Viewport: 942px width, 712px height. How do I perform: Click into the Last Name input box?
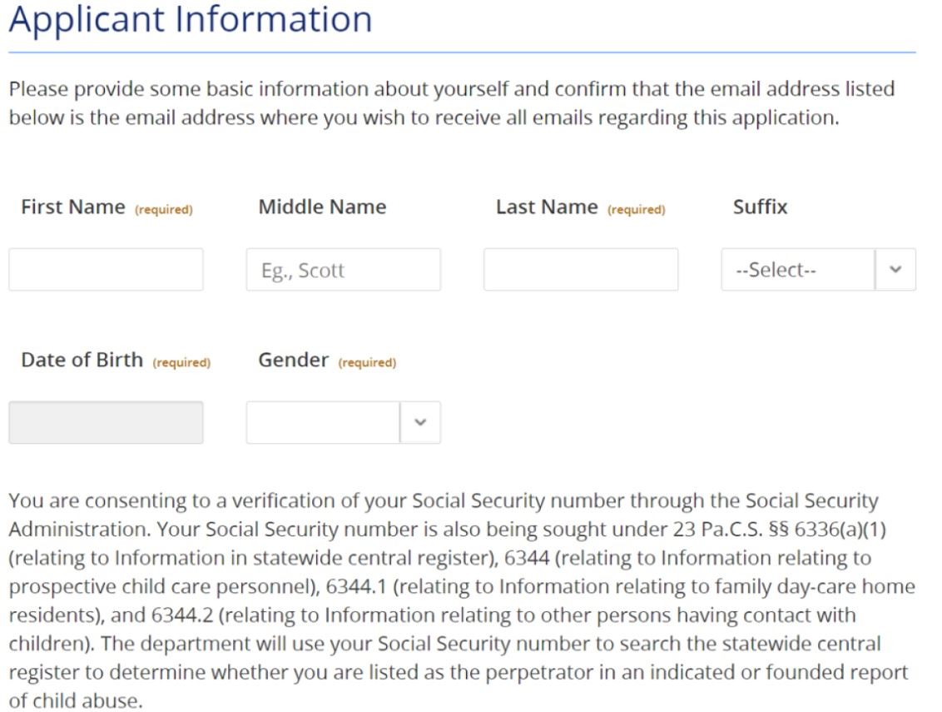click(580, 270)
